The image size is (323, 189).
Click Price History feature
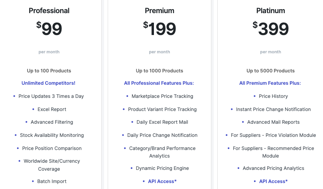[x=273, y=96]
